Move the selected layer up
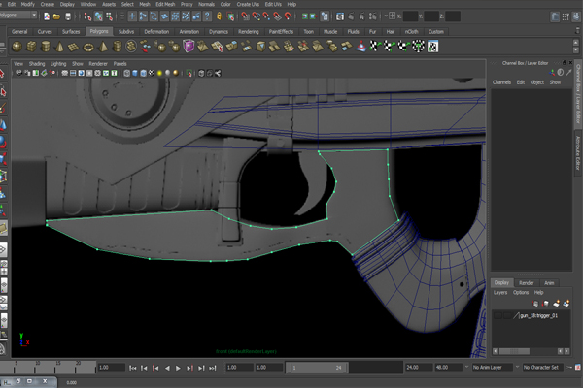Screen dimensions: 583x388 point(535,304)
